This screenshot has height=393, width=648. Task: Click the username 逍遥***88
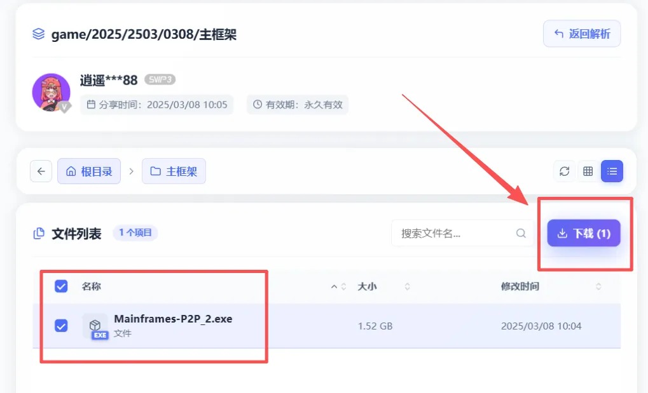[x=109, y=80]
